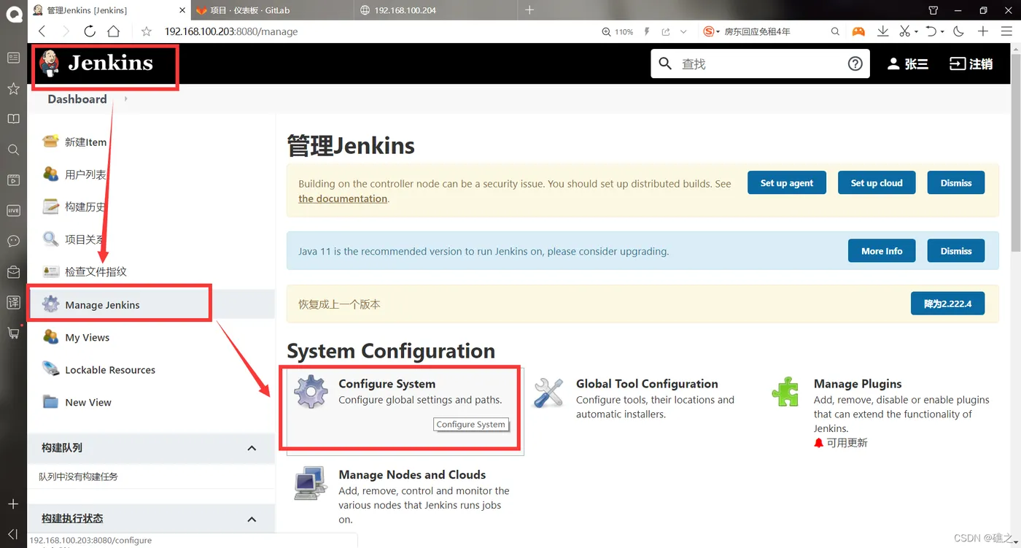1021x548 pixels.
Task: Open 构建历史 notepad icon
Action: tap(50, 207)
